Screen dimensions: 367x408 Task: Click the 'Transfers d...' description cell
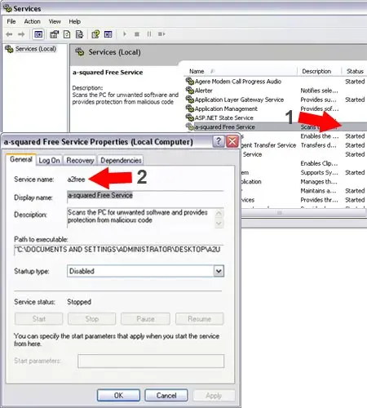click(x=319, y=145)
